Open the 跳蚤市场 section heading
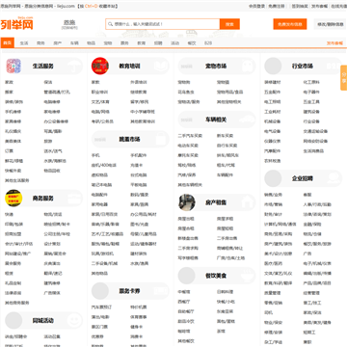Viewport: 347px width, 347px height. point(129,140)
